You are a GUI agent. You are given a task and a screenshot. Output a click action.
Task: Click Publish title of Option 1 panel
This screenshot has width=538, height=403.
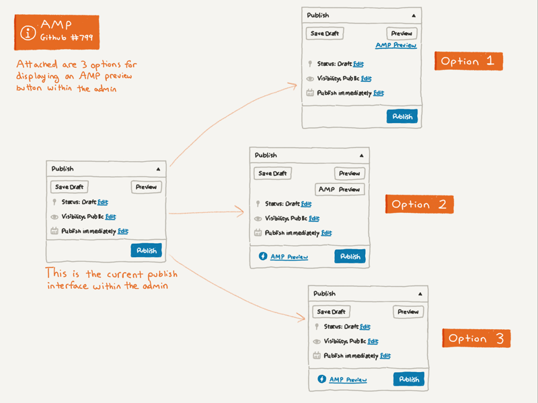tap(317, 15)
